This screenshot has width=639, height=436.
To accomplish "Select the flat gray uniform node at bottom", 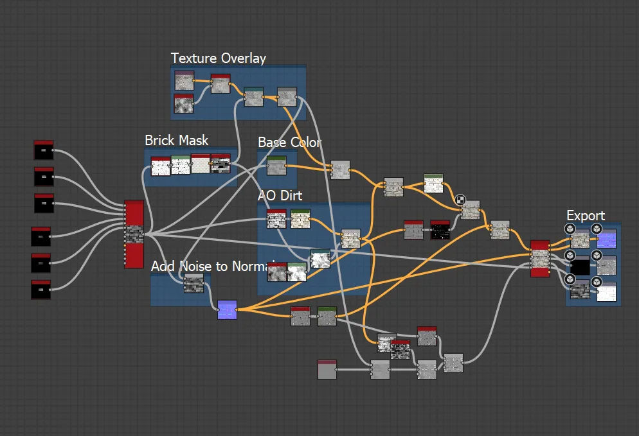I will 327,370.
